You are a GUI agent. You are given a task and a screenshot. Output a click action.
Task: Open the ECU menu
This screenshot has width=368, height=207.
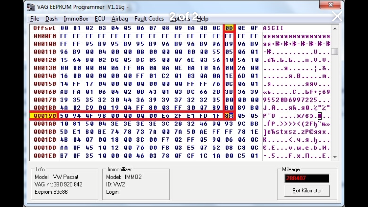click(100, 19)
